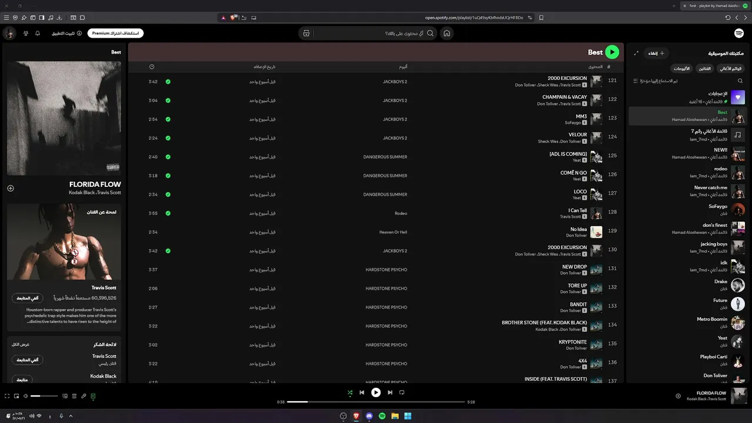Image resolution: width=752 pixels, height=423 pixels.
Task: Toggle saved checkmark on LOCO row
Action: (168, 194)
